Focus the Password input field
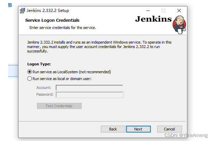 [x=90, y=95]
